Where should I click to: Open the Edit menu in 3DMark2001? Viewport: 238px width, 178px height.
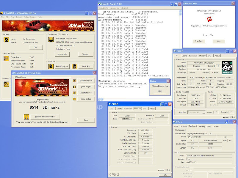coord(7,17)
